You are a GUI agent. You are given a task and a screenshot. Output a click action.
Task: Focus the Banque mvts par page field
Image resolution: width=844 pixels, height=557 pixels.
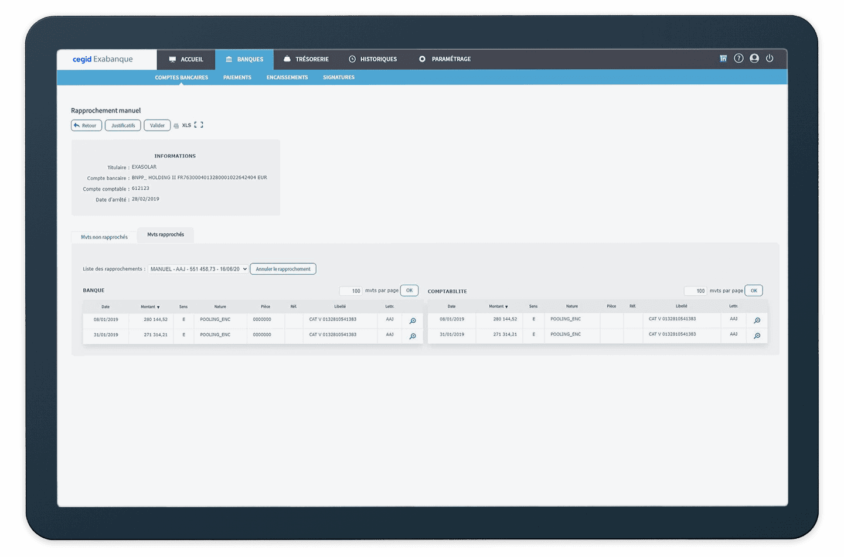pyautogui.click(x=350, y=291)
